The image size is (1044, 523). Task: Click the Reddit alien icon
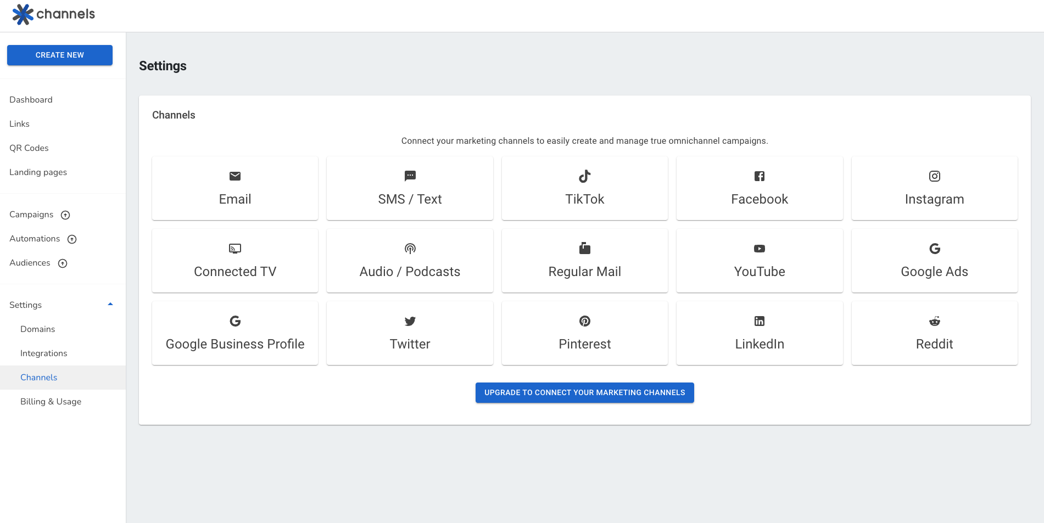pos(934,321)
